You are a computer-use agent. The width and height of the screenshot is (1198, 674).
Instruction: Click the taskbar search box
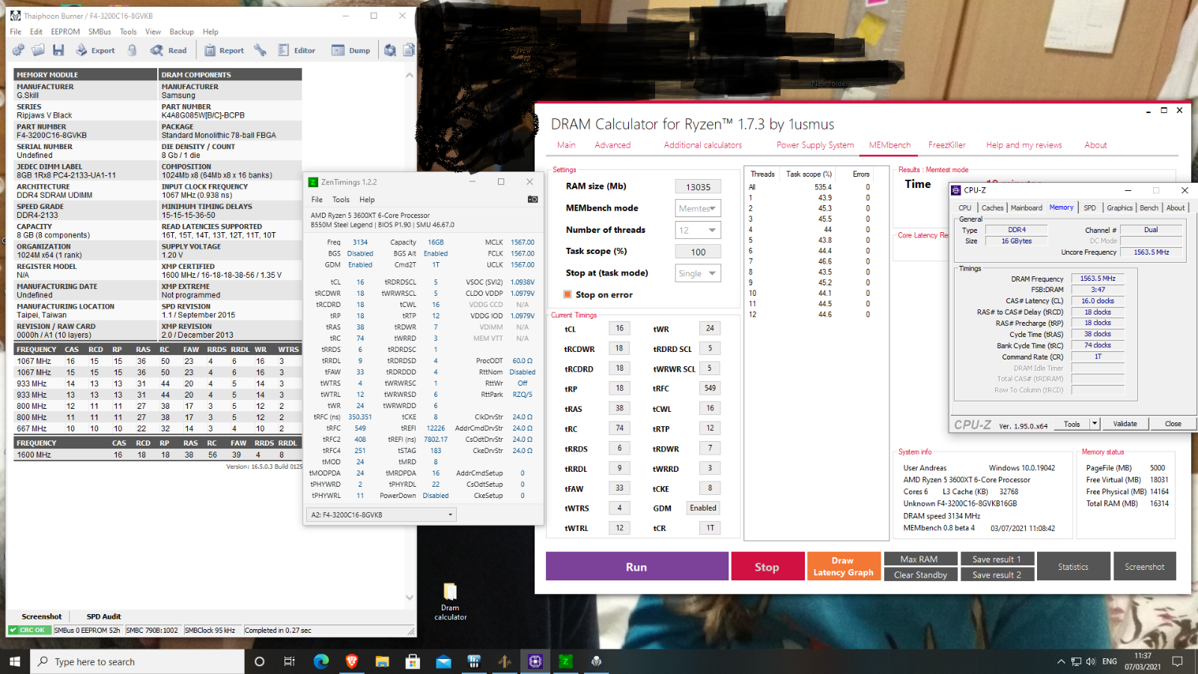click(137, 661)
